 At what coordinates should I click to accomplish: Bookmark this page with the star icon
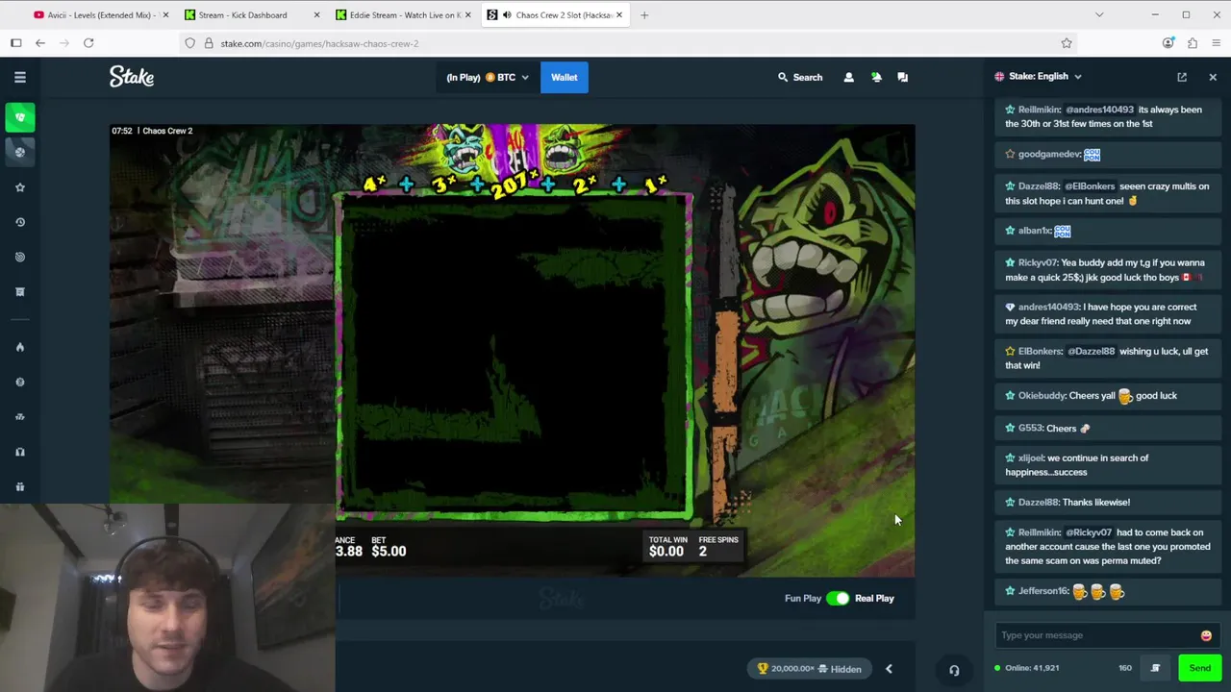(1067, 43)
